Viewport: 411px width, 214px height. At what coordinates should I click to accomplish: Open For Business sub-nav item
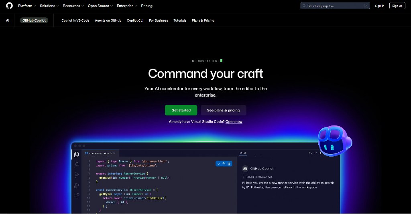click(x=158, y=20)
